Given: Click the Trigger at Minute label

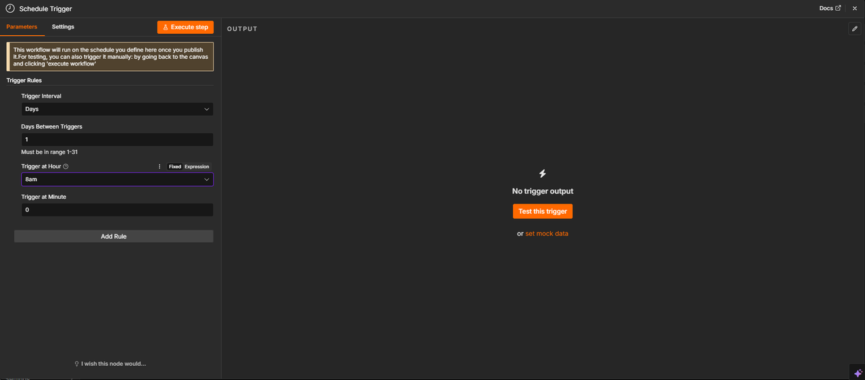Looking at the screenshot, I should coord(44,197).
